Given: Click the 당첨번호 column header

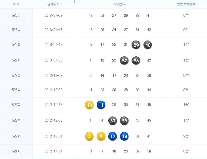Looking at the screenshot, I should click(x=120, y=4).
